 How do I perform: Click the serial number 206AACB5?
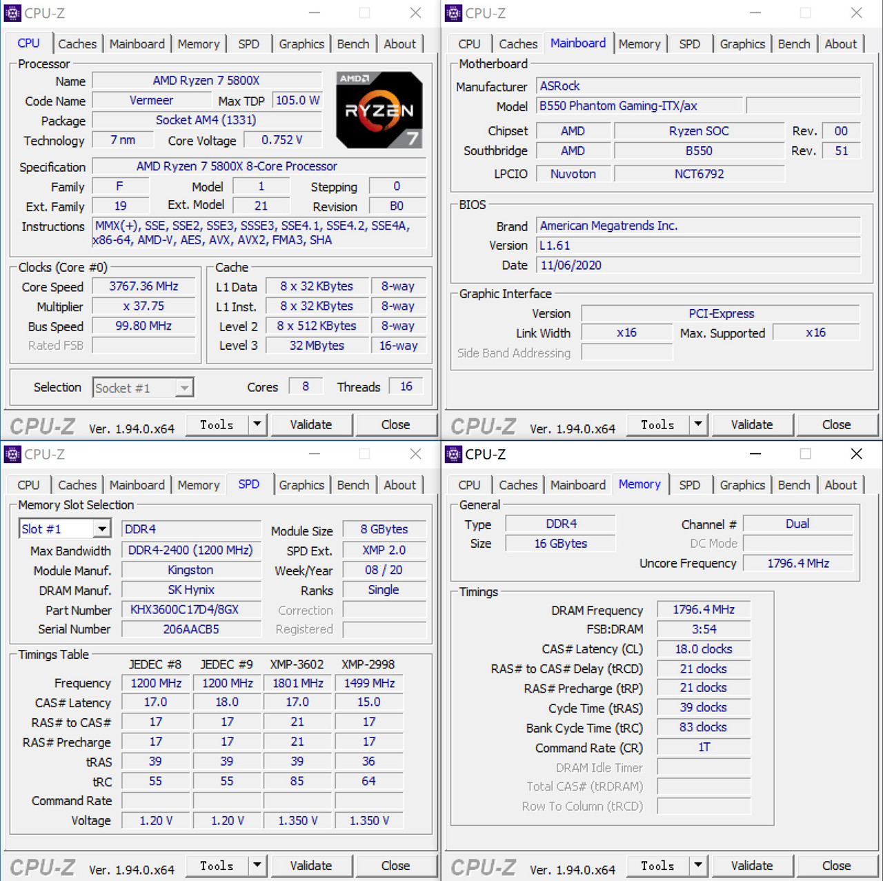click(x=191, y=629)
